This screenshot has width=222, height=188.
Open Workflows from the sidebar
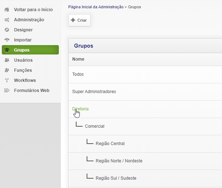pos(25,80)
